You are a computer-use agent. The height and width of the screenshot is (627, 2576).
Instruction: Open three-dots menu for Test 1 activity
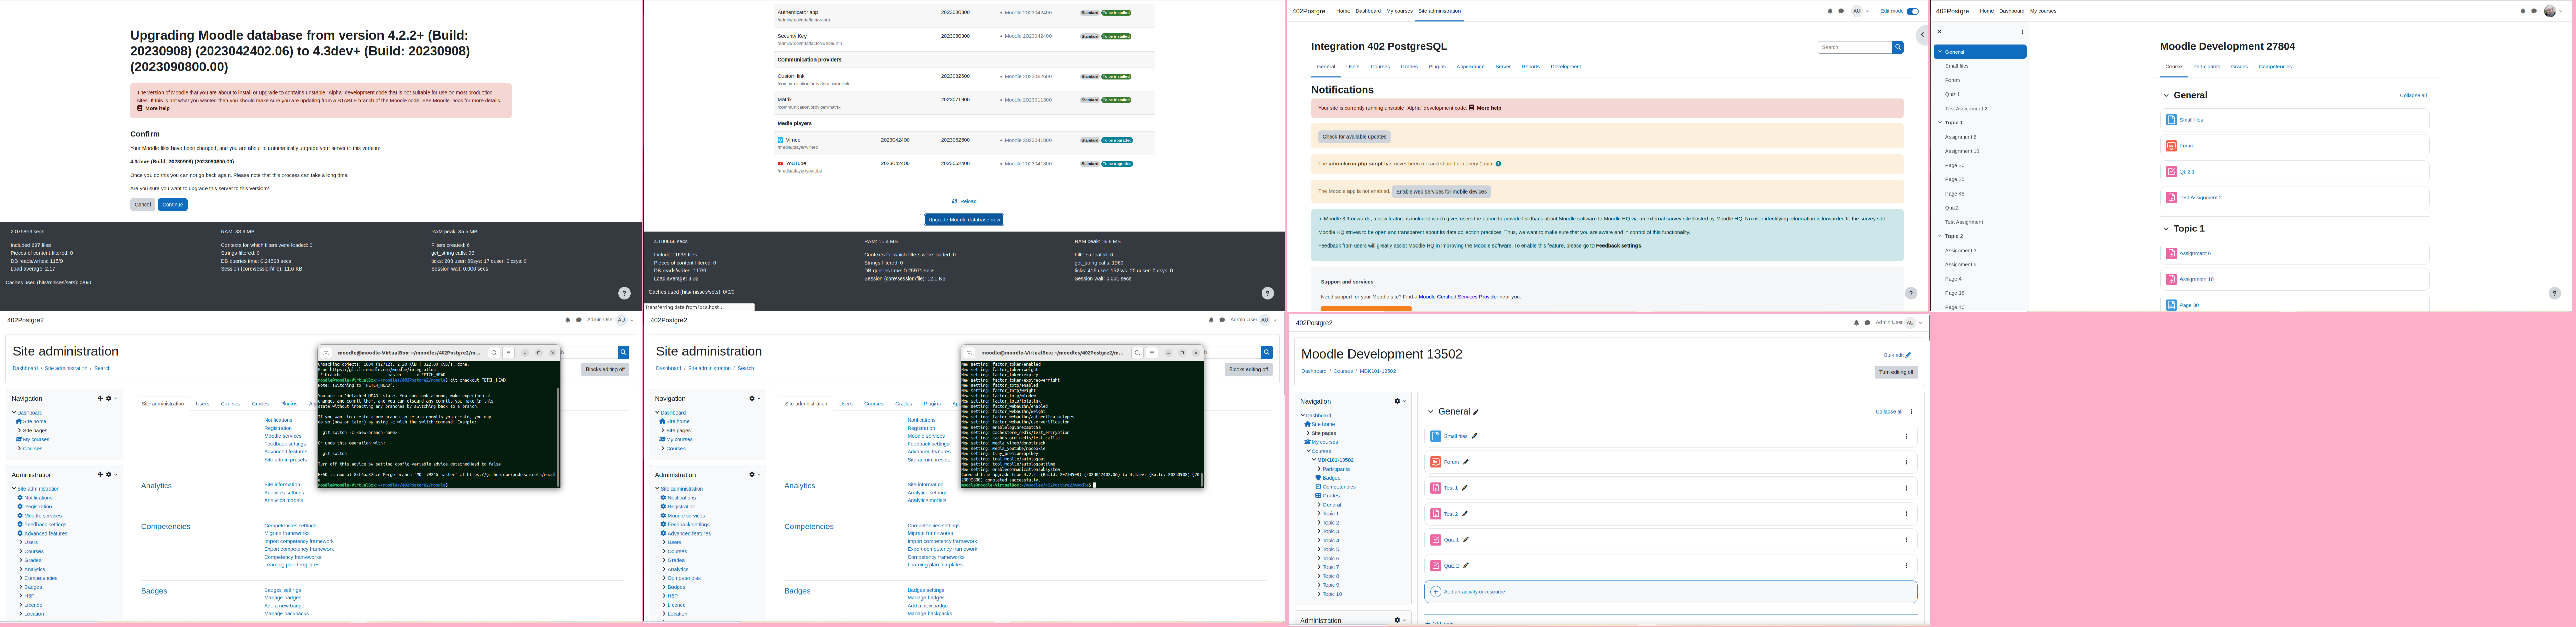click(x=1906, y=488)
